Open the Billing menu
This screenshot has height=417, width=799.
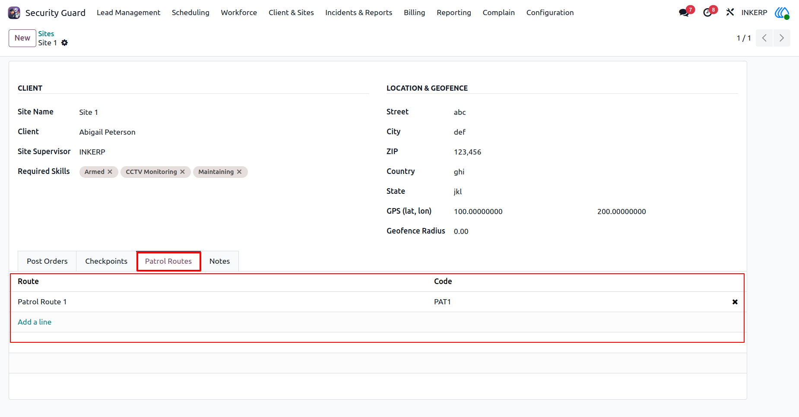[x=414, y=13]
